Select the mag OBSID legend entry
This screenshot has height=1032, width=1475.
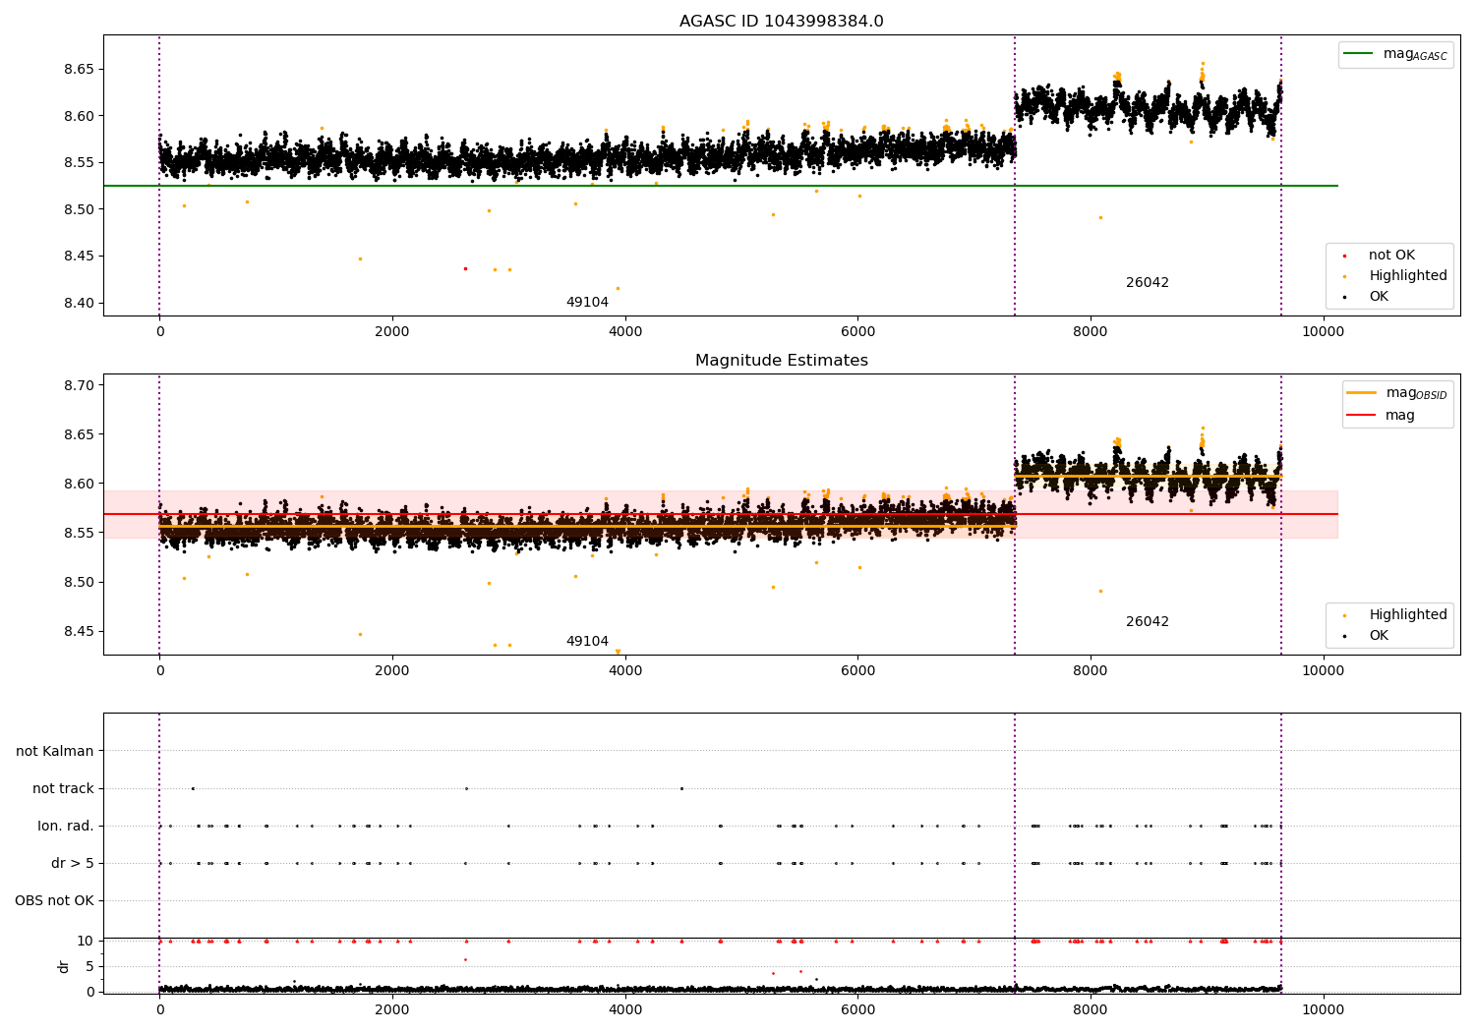coord(1396,393)
